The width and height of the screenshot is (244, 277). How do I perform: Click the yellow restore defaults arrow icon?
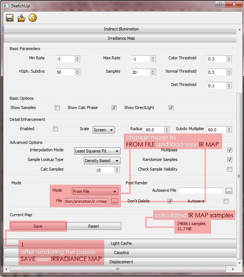coord(33,18)
